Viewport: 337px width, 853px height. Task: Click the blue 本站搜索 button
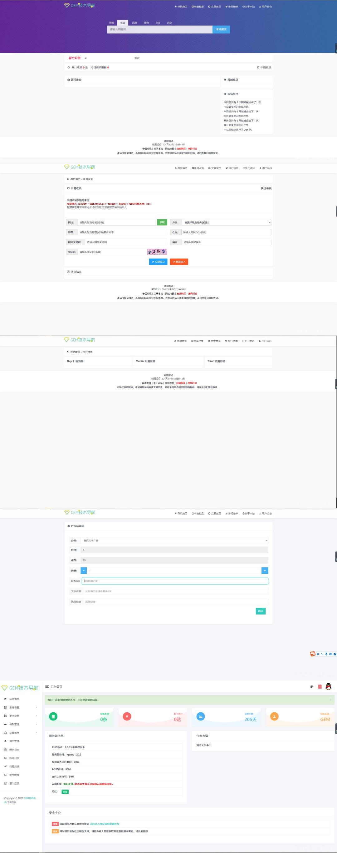(x=221, y=29)
